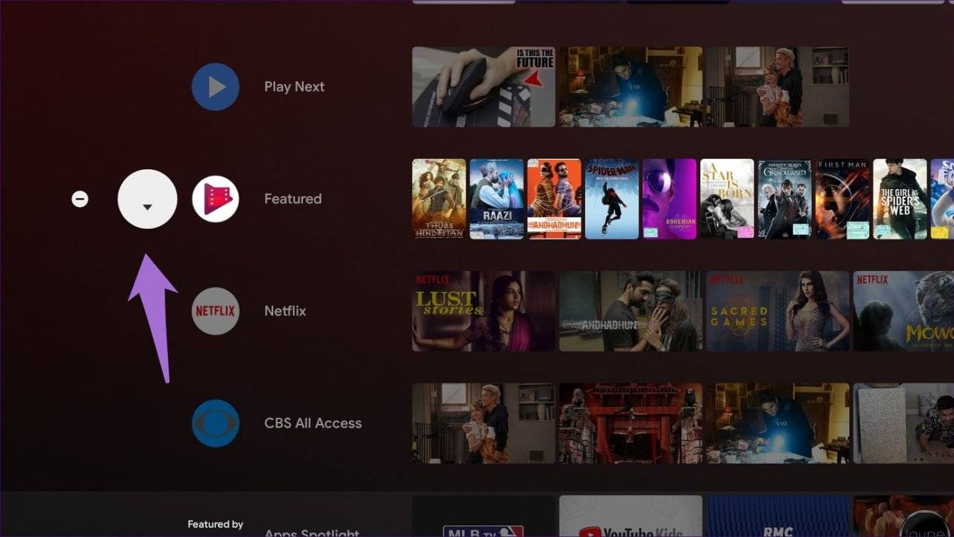The image size is (954, 537).
Task: Select the CBS All Access label
Action: coord(313,423)
